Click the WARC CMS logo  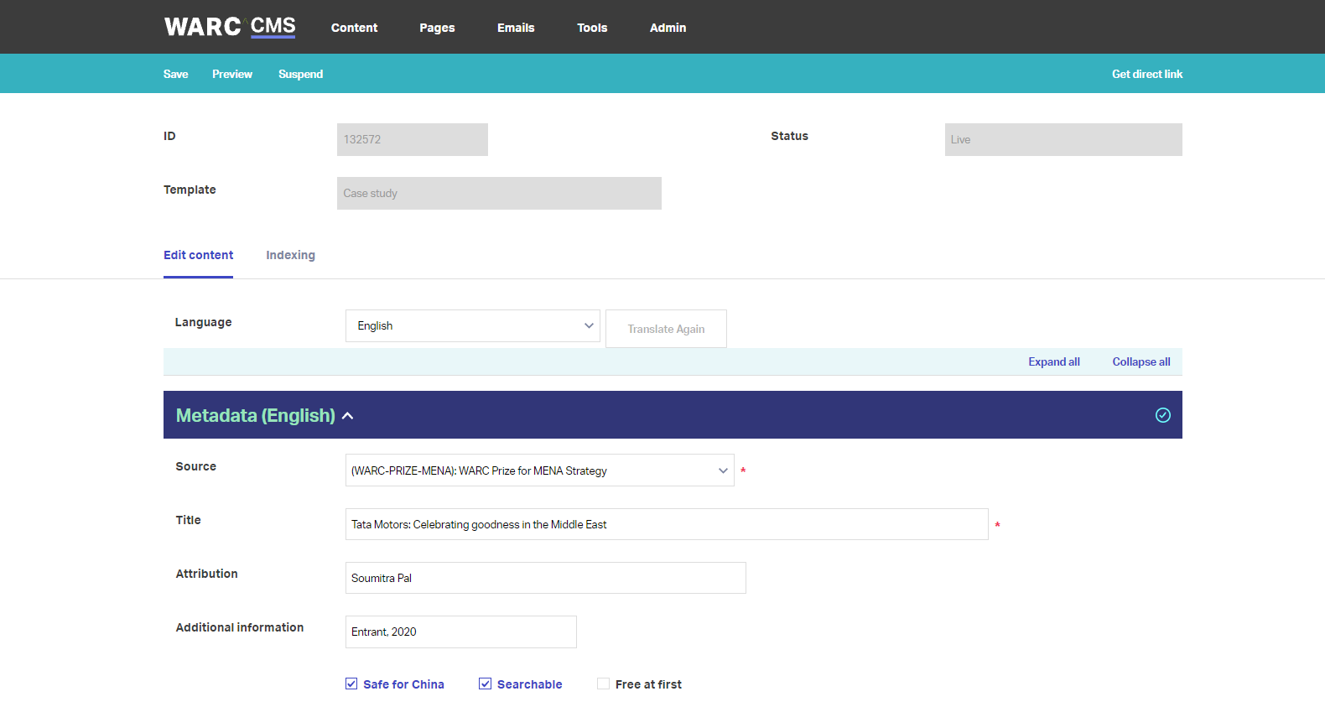point(230,27)
